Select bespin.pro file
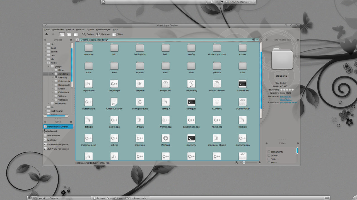The height and width of the screenshot is (200, 357). (166, 86)
